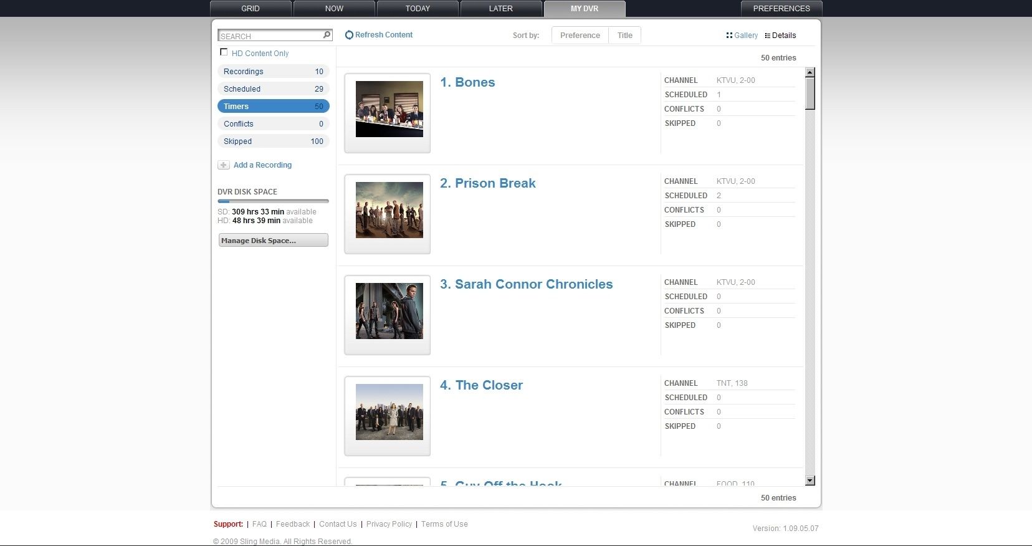Image resolution: width=1032 pixels, height=546 pixels.
Task: Click the Add a Recording link
Action: coord(262,165)
